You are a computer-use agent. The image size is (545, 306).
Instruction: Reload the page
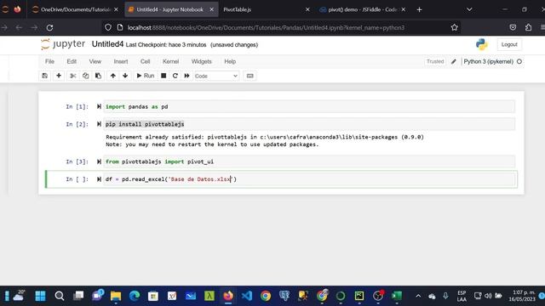[49, 27]
